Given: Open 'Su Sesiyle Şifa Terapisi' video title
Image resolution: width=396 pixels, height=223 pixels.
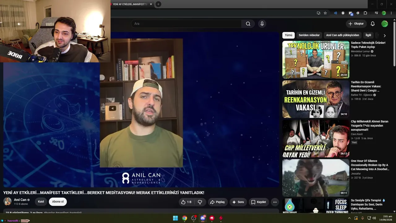Looking at the screenshot, I should click(x=368, y=204).
